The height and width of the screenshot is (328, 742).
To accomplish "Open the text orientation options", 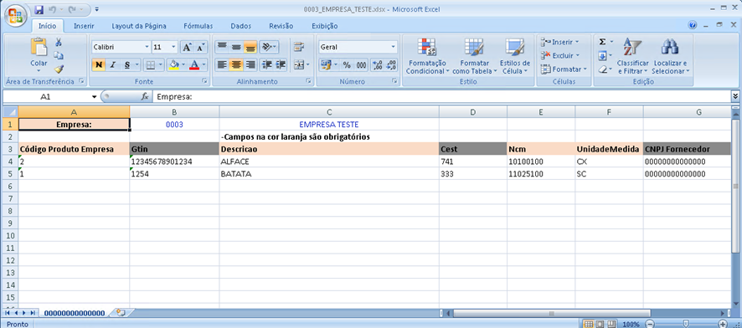I will click(x=269, y=47).
